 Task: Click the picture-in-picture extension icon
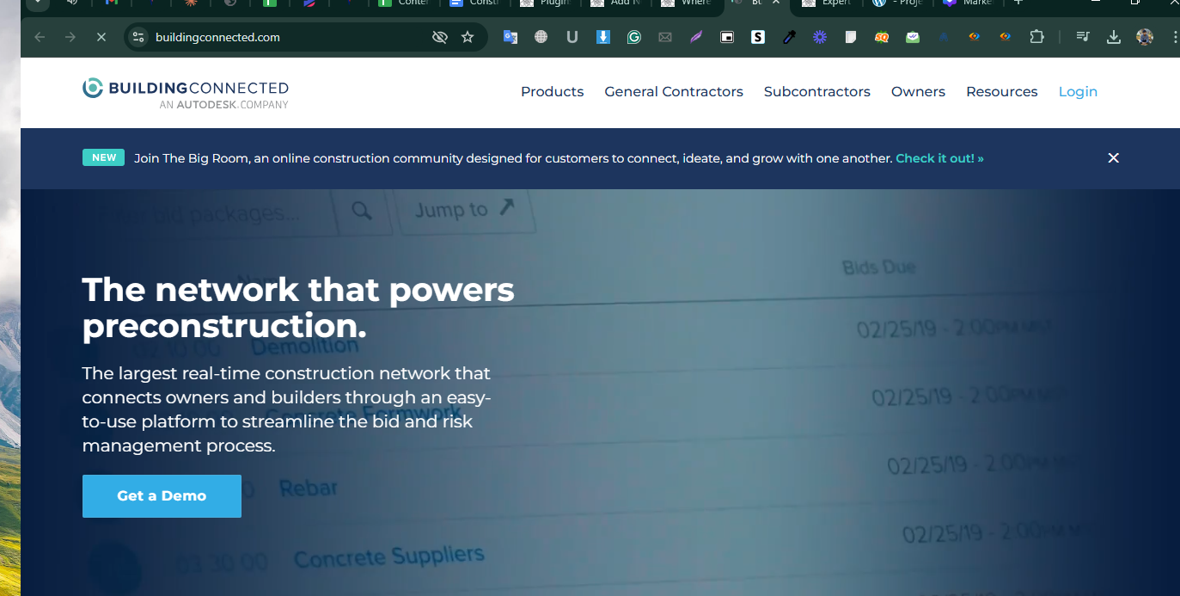point(727,37)
